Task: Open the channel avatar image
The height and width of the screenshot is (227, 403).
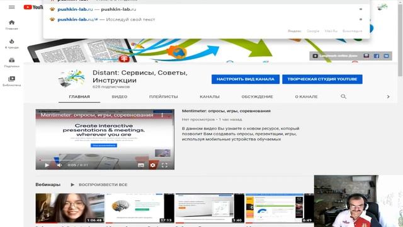Action: (x=72, y=78)
